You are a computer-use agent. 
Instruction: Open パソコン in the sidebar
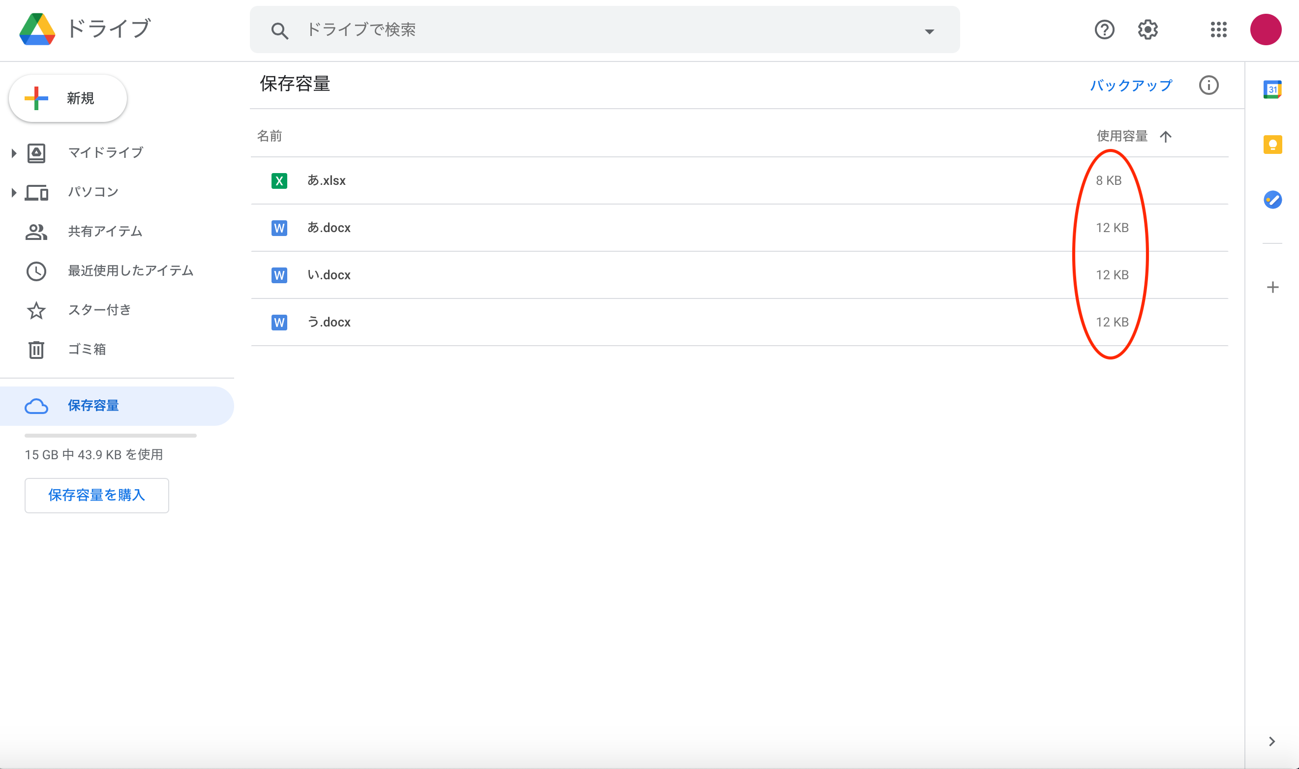(93, 192)
